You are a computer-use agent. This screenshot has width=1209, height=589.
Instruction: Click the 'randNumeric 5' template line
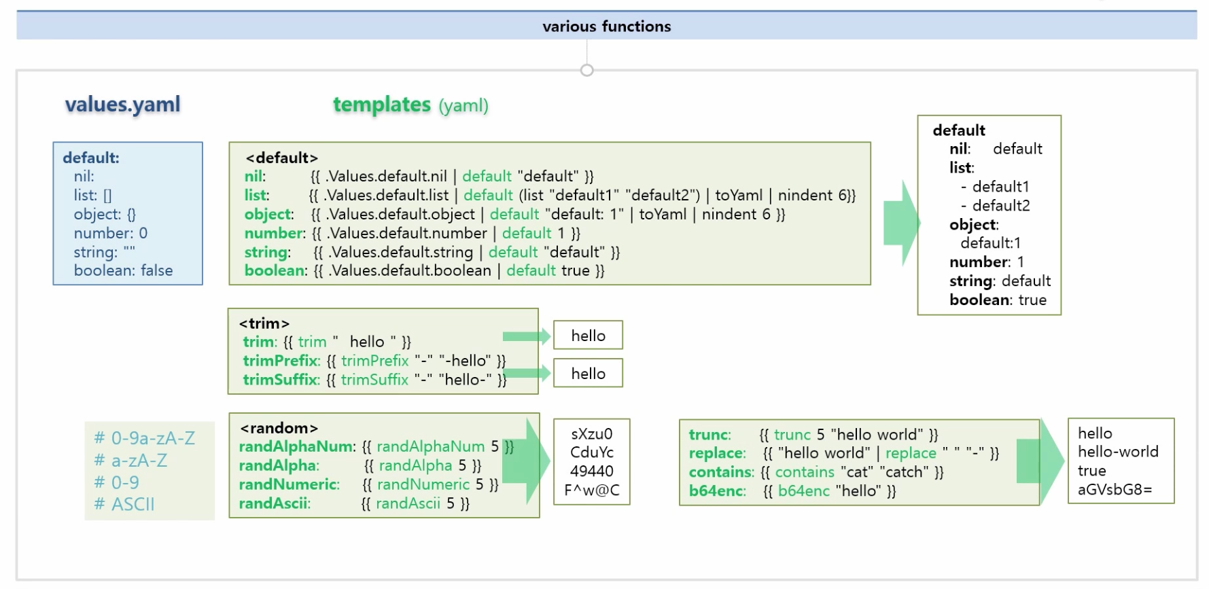click(369, 484)
